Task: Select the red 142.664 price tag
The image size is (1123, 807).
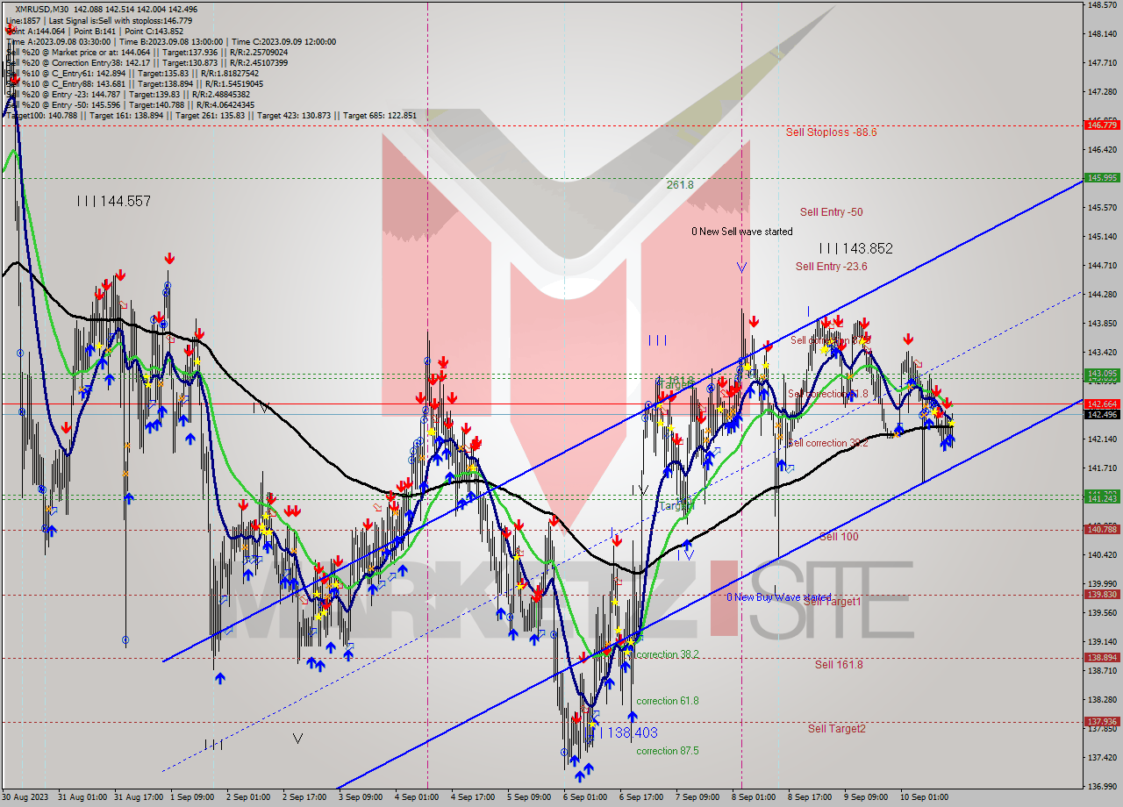Action: (x=1102, y=404)
